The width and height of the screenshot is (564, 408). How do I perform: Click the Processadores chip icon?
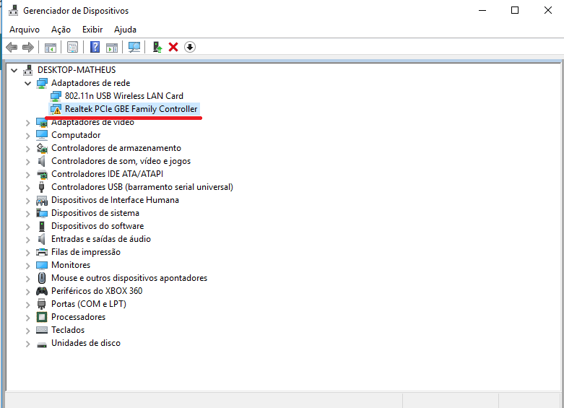42,317
